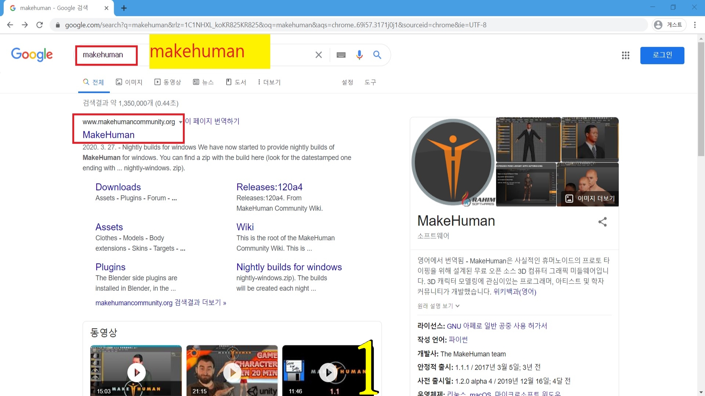Open the guest profile button
This screenshot has width=705, height=396.
tap(669, 25)
